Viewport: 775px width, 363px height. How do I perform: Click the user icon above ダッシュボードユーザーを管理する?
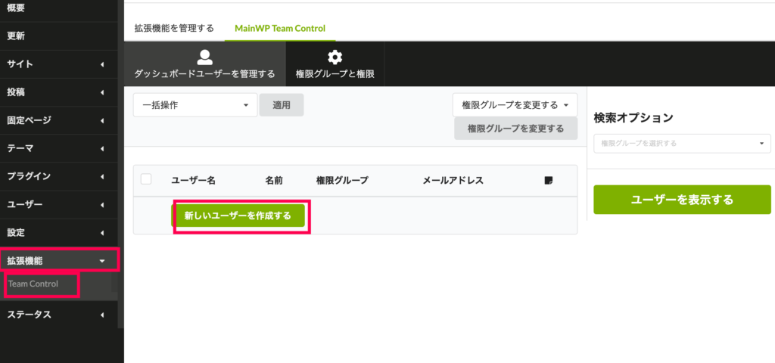click(x=204, y=57)
